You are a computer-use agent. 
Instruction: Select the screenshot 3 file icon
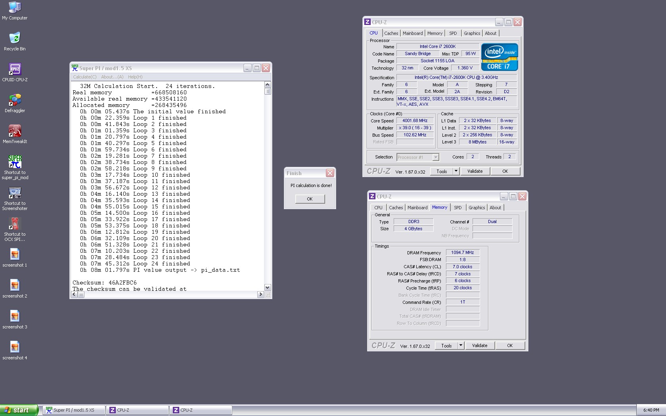[x=15, y=320]
